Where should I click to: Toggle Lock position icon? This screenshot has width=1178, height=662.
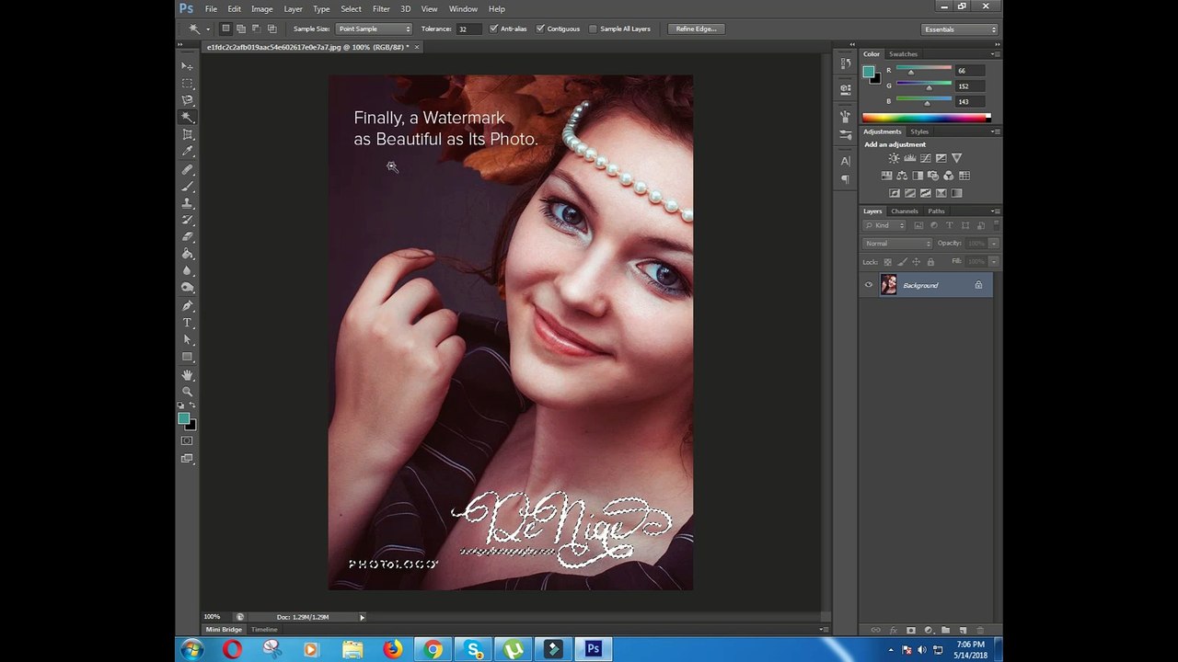pos(917,262)
